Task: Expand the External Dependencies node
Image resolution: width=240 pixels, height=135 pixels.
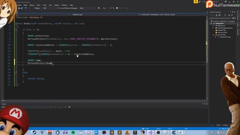Action: pos(213,28)
